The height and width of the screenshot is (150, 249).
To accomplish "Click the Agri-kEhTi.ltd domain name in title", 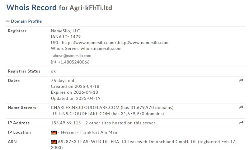I will coord(91,8).
